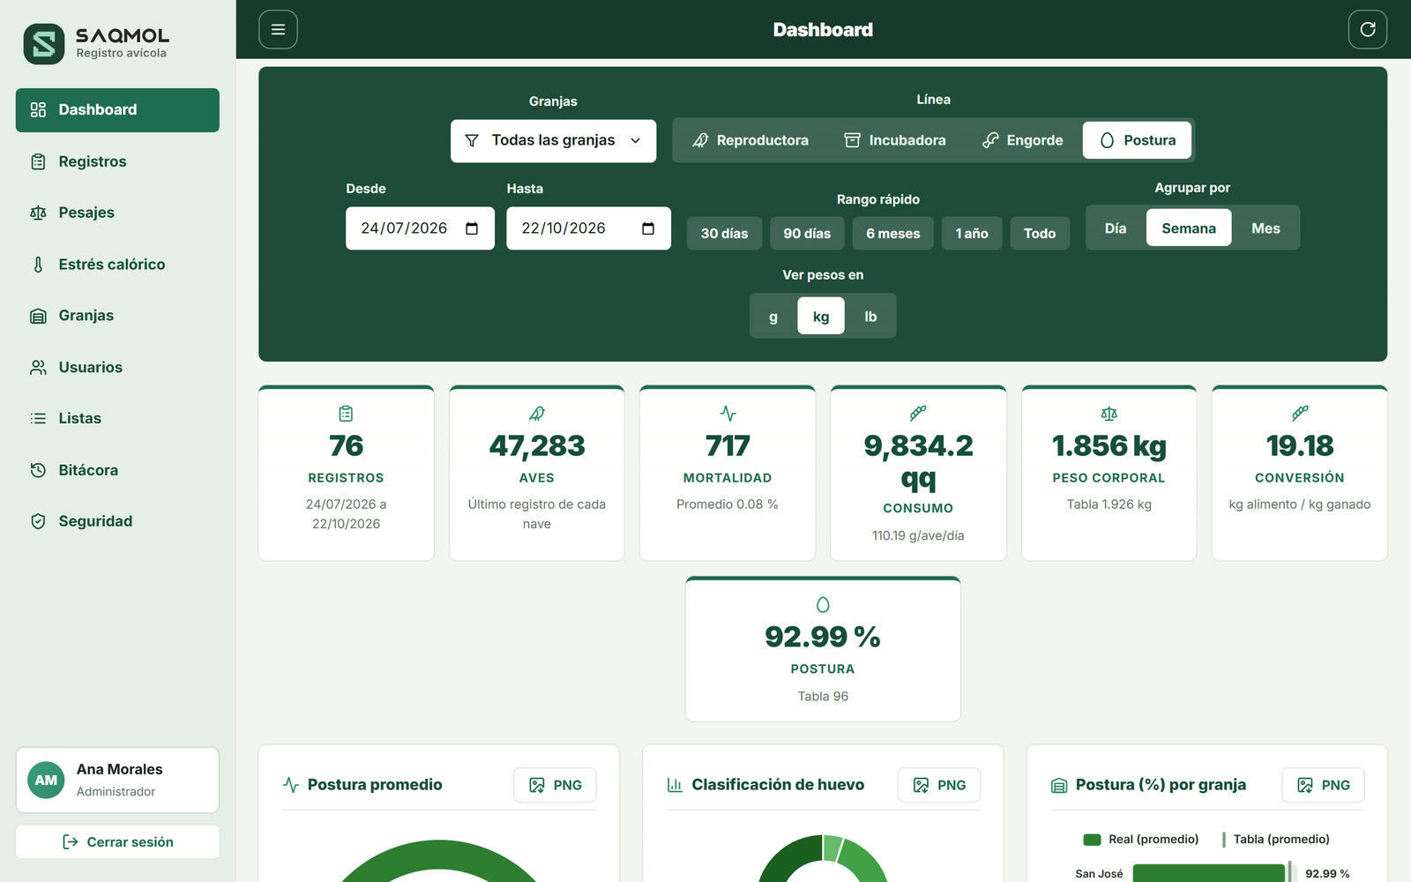The height and width of the screenshot is (882, 1411).
Task: Click the 47,283 Aves stat card
Action: coord(536,473)
